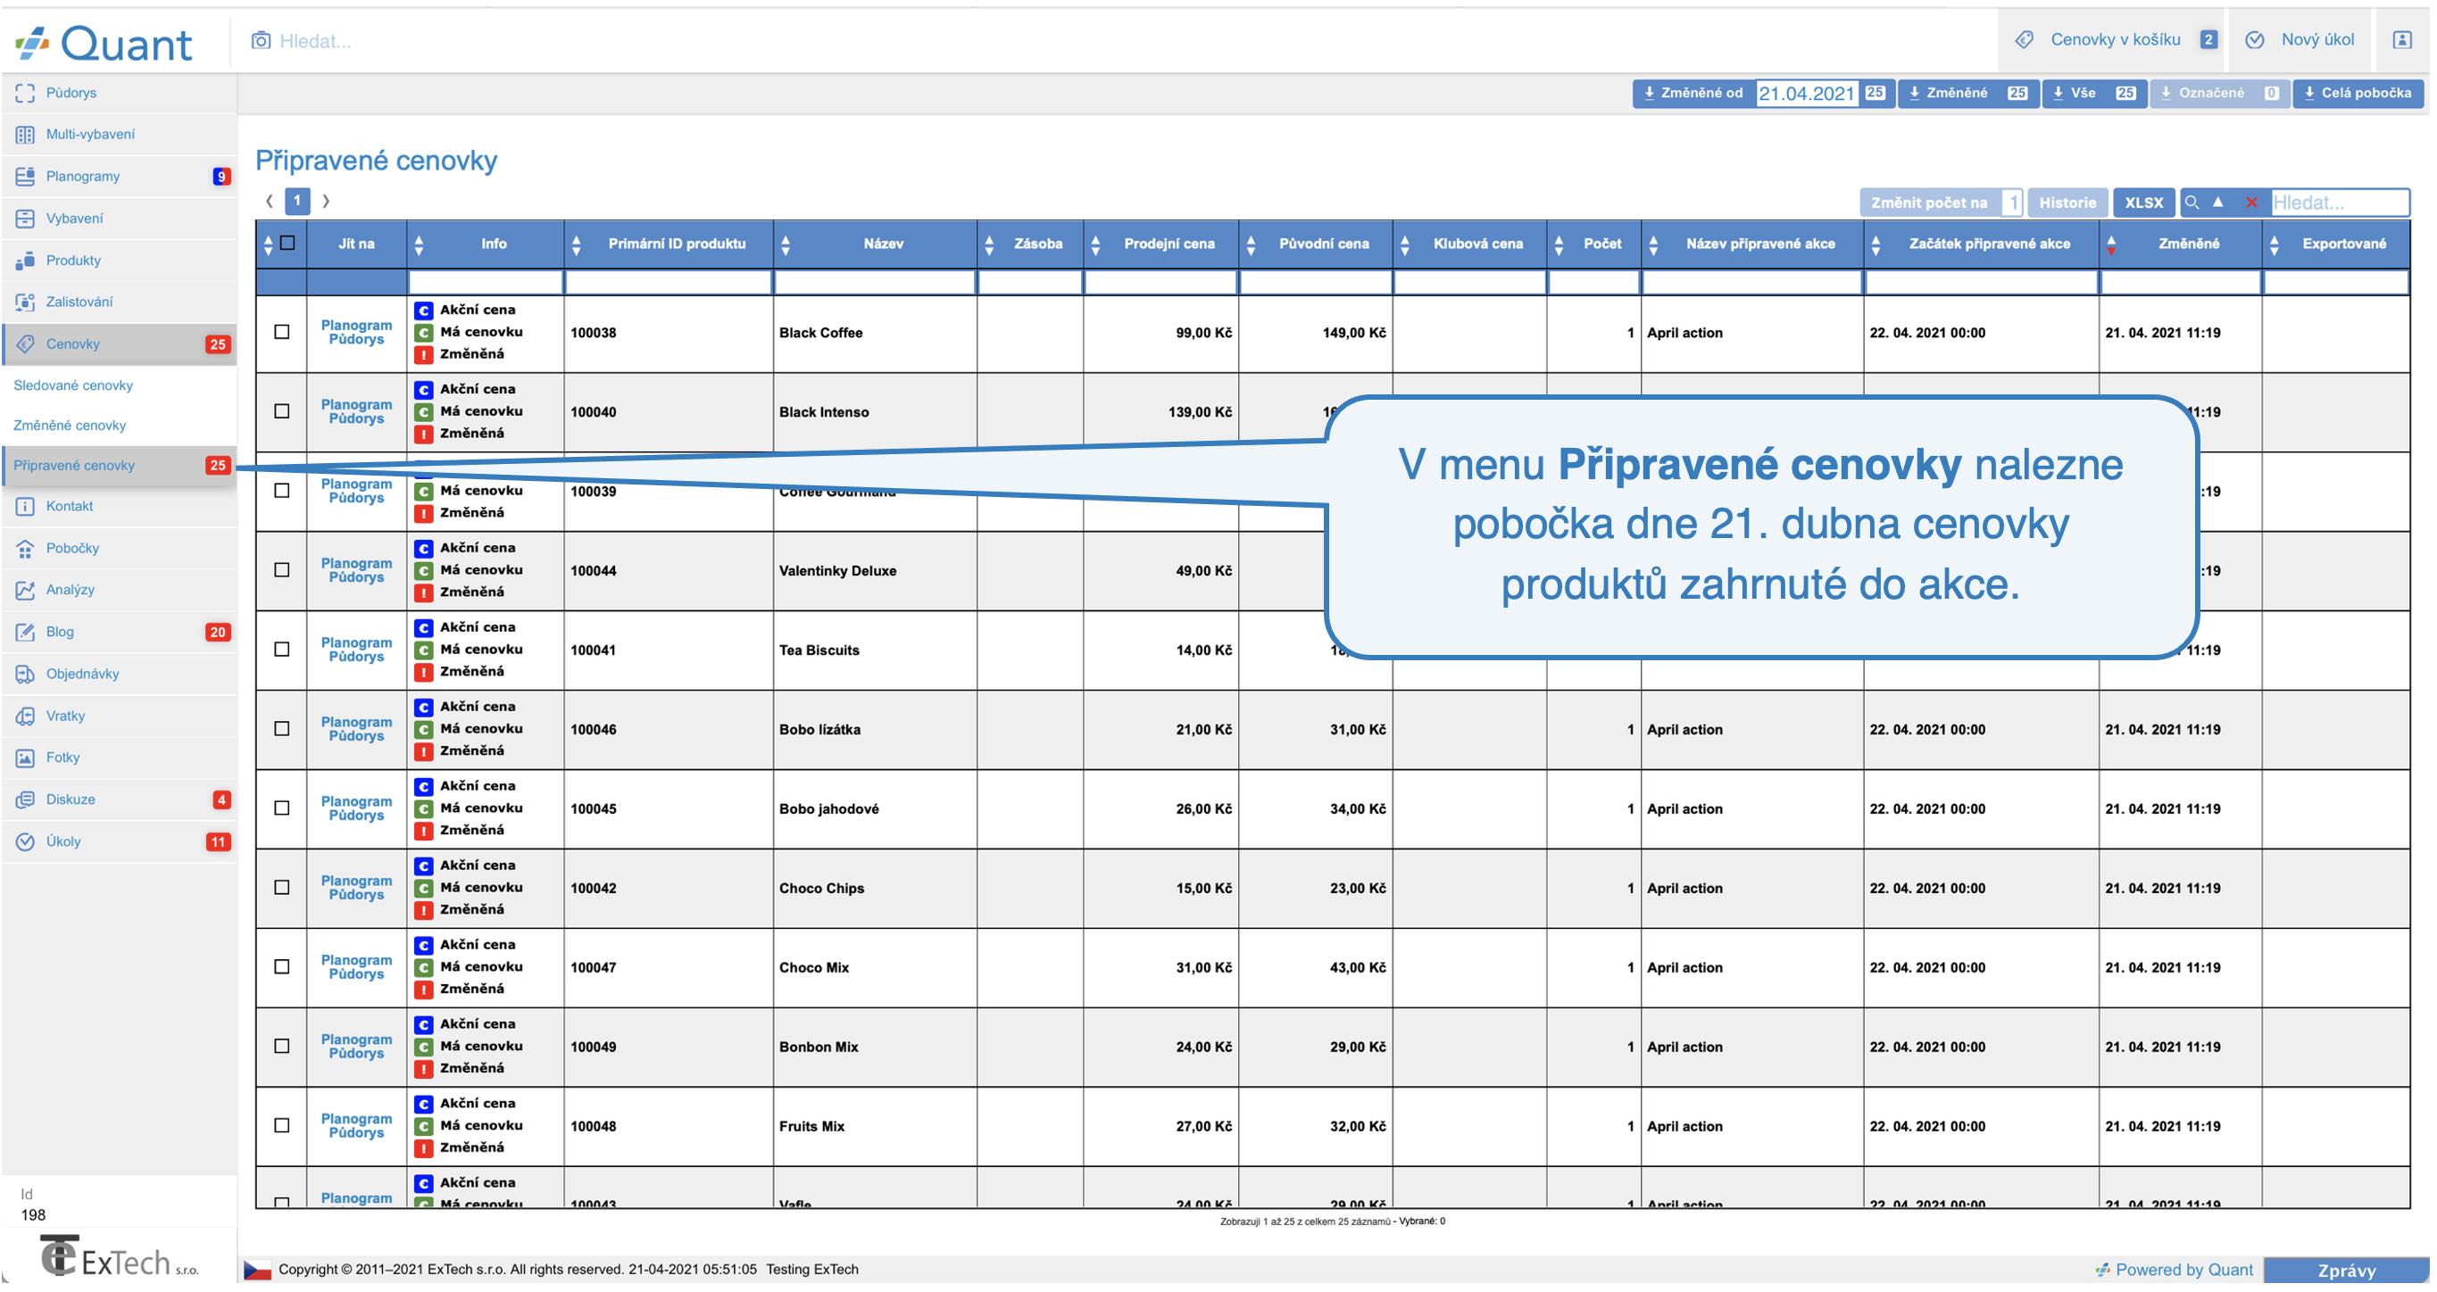Download the Změněné labels button

(1967, 93)
